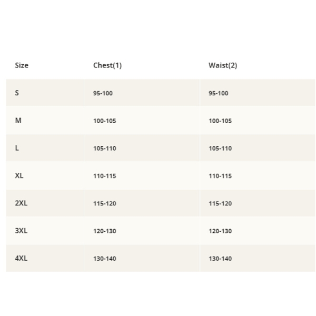Image resolution: width=316 pixels, height=316 pixels.
Task: Click the Waist(2) column header
Action: pyautogui.click(x=223, y=65)
